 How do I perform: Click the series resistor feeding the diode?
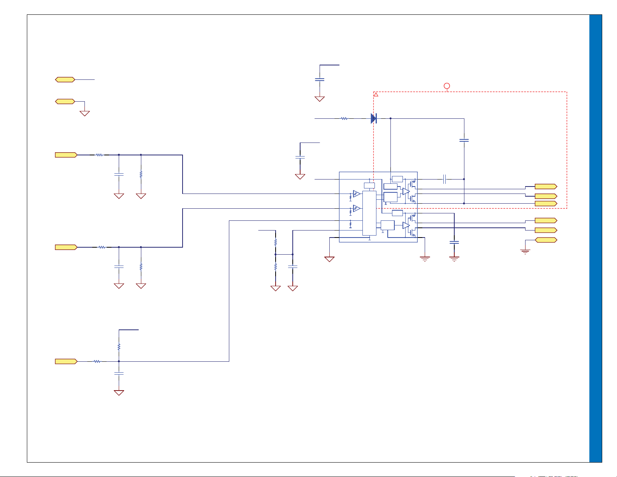click(x=344, y=118)
